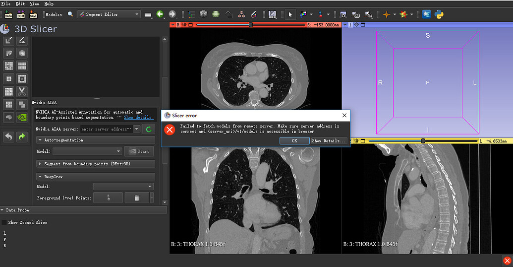
Task: Click OK in Slicer error dialog
Action: coord(294,140)
